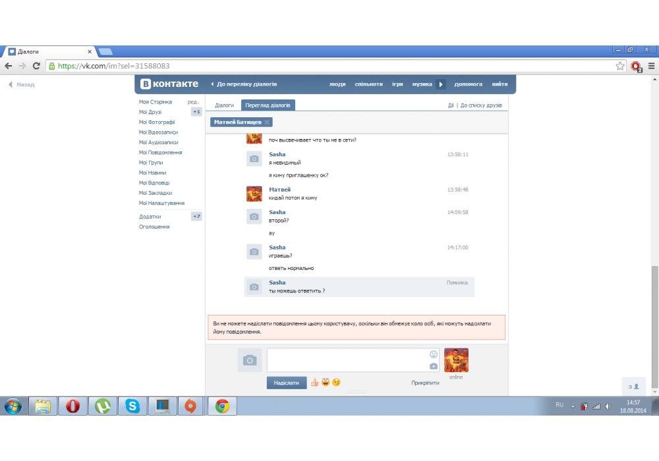
Task: Click page vertical scrollbar thumb
Action: point(655,327)
